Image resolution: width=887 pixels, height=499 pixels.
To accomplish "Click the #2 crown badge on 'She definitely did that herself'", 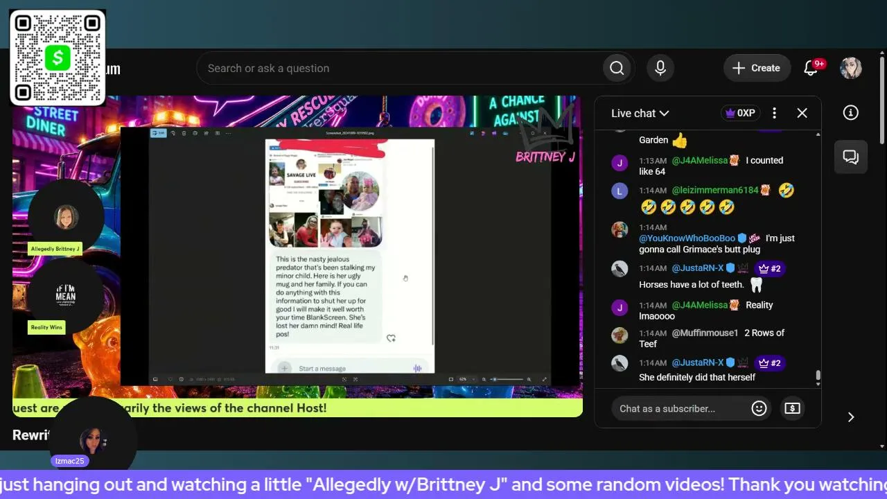I will tap(769, 362).
